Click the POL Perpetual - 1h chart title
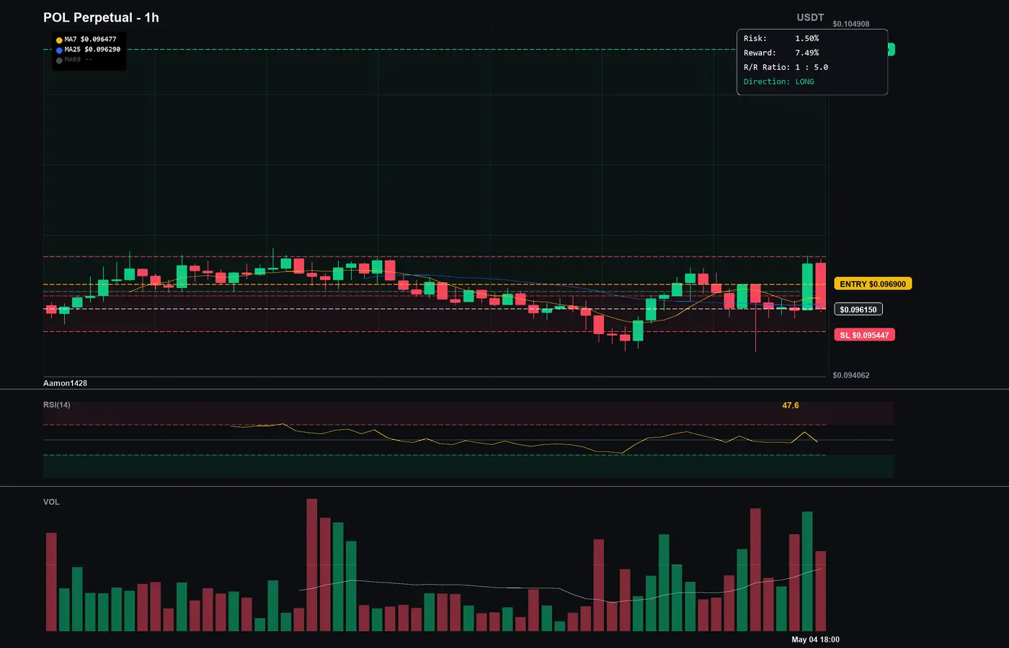1009x648 pixels. (x=101, y=17)
